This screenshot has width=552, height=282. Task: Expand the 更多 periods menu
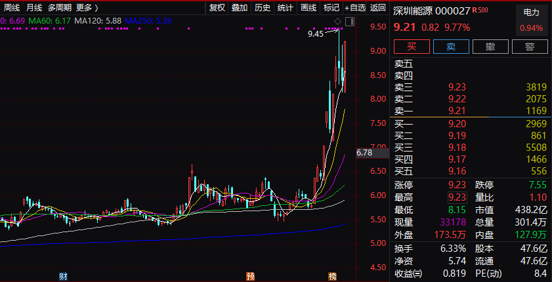coord(87,7)
